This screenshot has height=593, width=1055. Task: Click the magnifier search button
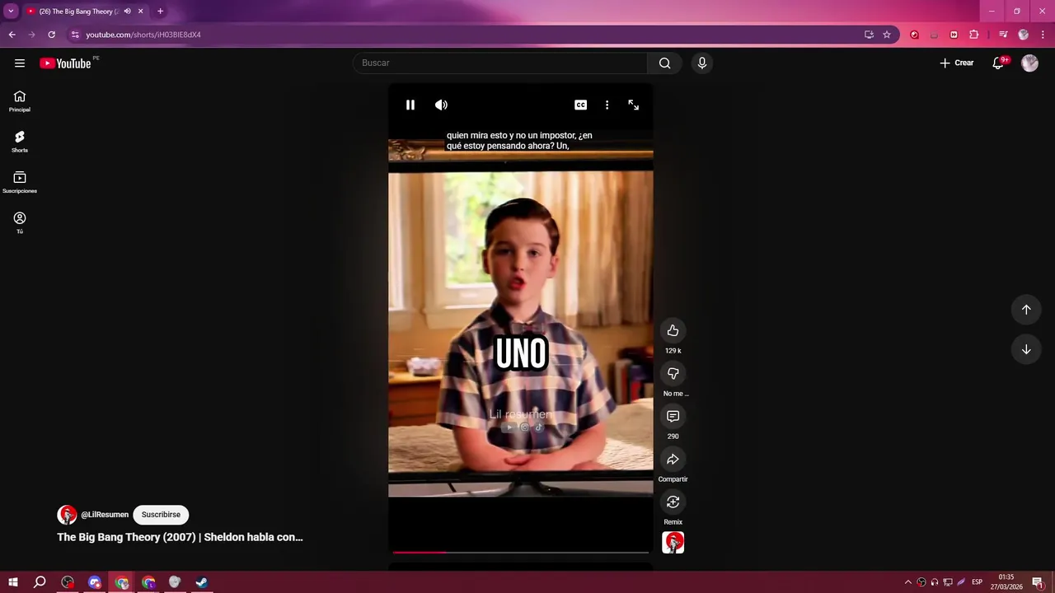(x=665, y=63)
